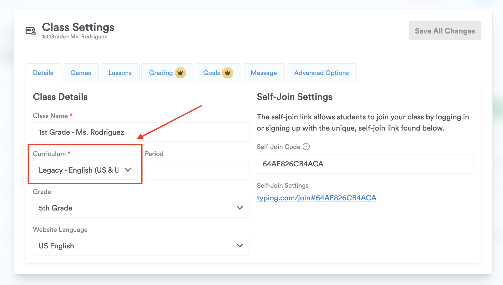Click the Website Language chevron arrow
The height and width of the screenshot is (285, 503).
tap(240, 246)
